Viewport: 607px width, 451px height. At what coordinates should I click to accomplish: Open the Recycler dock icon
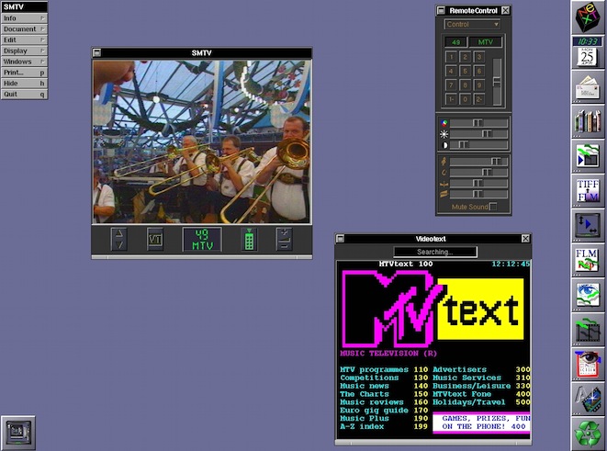click(x=588, y=433)
